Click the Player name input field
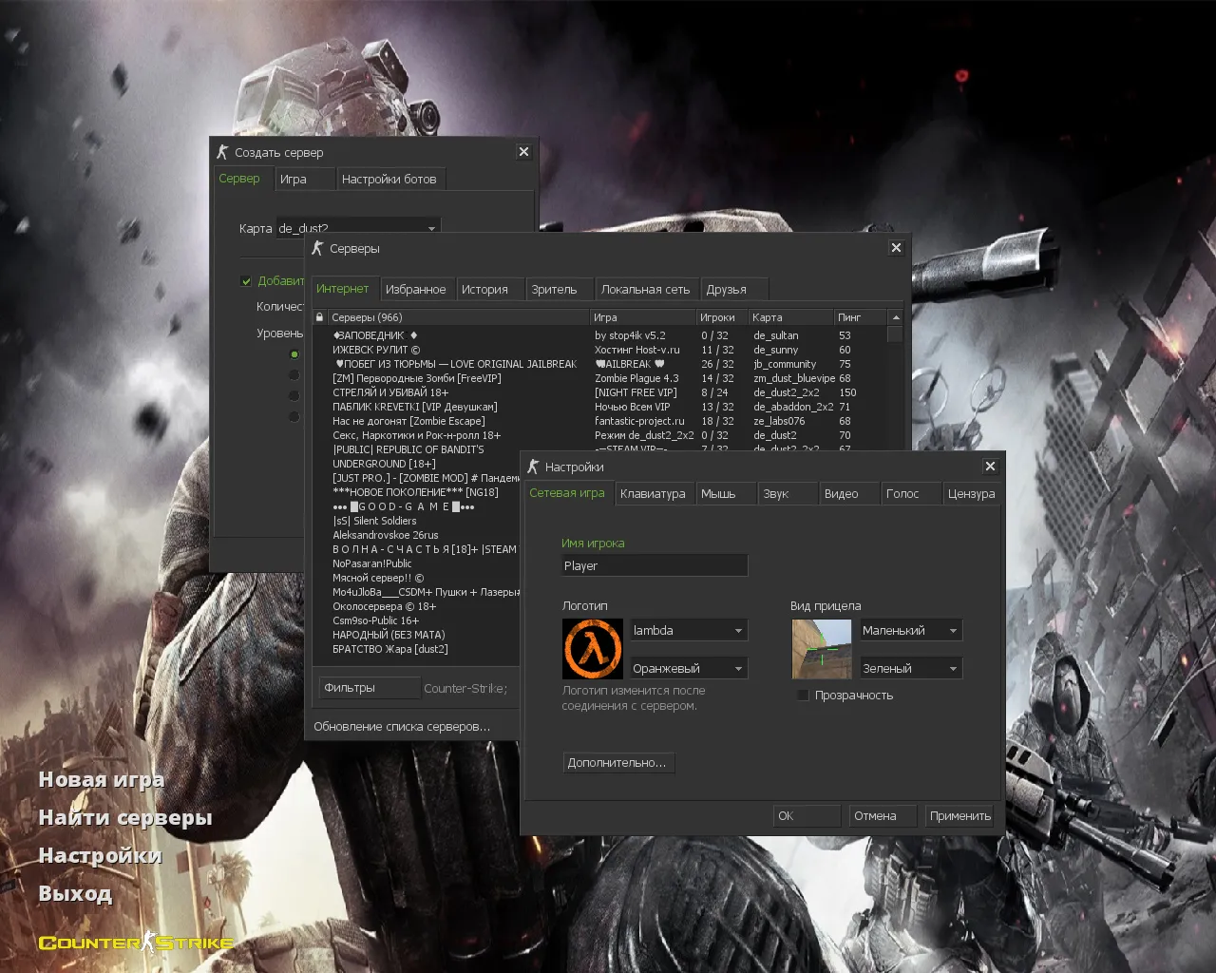 click(x=654, y=565)
